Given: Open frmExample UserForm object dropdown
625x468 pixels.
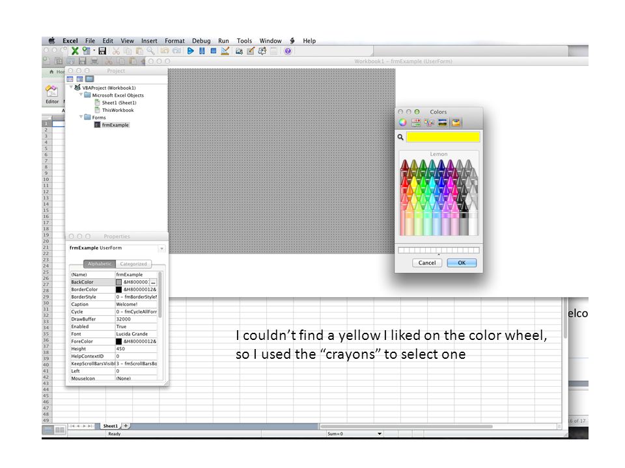Looking at the screenshot, I should click(162, 248).
